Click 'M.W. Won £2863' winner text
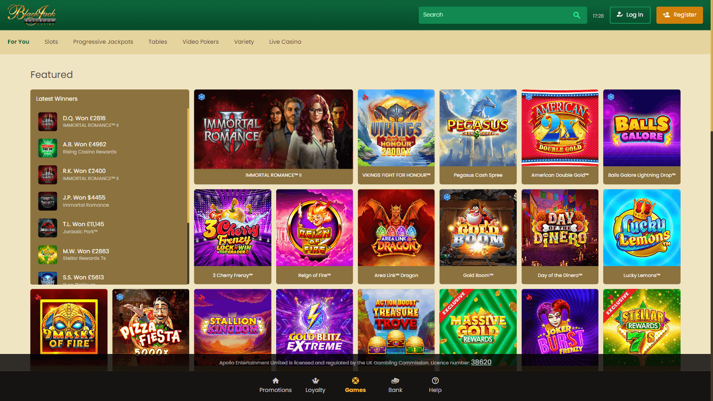The width and height of the screenshot is (713, 401). [86, 251]
